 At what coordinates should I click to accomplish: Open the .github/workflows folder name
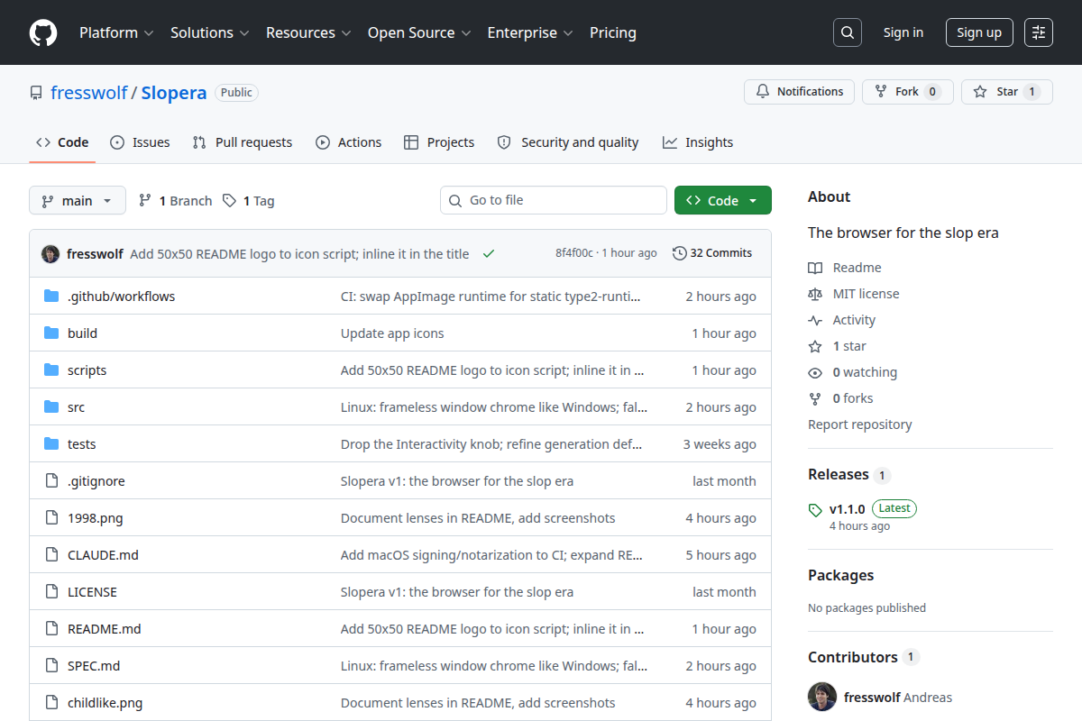point(122,296)
